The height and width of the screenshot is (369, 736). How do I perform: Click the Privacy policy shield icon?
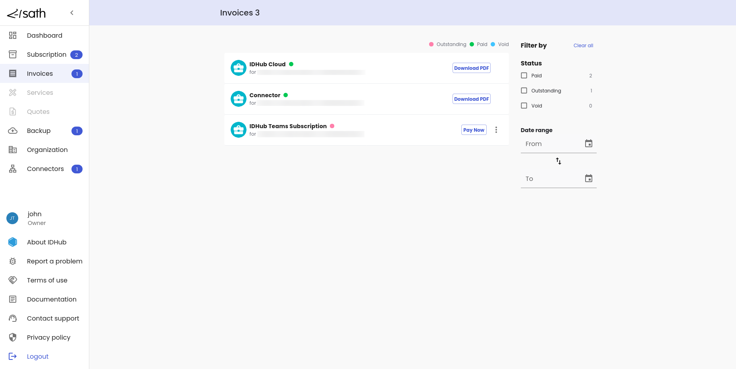13,337
